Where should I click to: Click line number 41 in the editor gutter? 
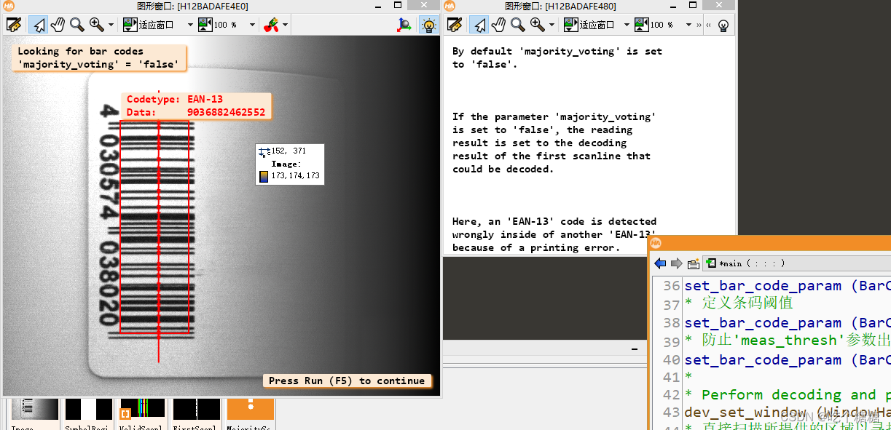pyautogui.click(x=672, y=378)
